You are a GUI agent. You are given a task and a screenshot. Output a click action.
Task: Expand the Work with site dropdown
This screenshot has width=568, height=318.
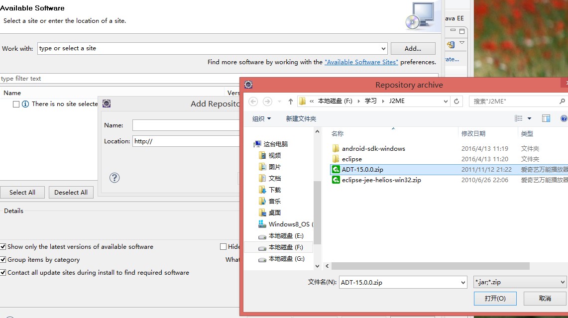[383, 49]
